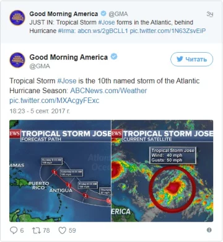Open the #Jose hashtag in top tweet

[107, 22]
